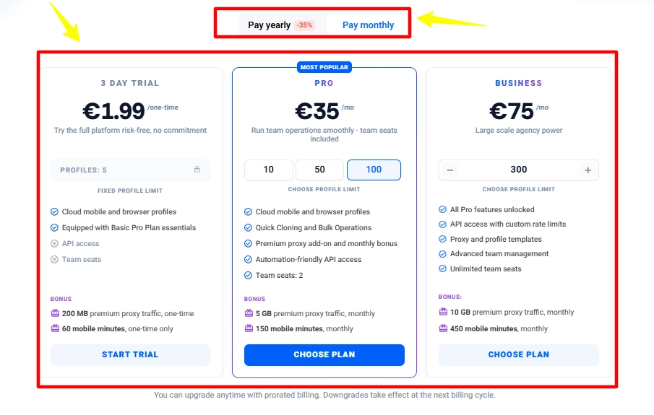Select the 100 profile limit option

[374, 170]
